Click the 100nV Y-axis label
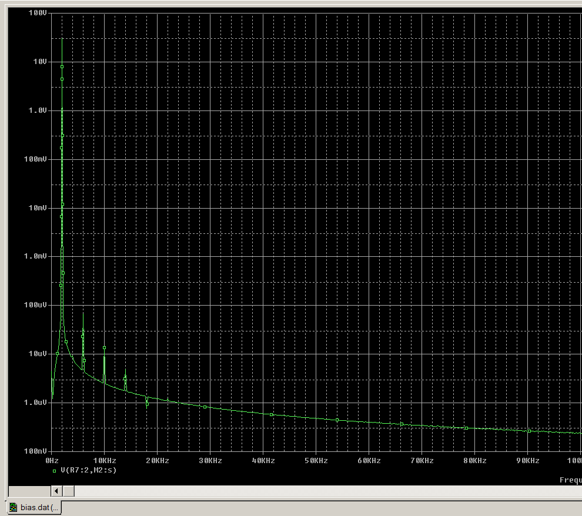Screen dimensions: 582x516 36,451
